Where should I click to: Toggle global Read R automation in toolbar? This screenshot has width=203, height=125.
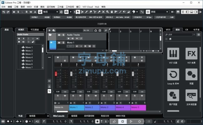pyautogui.click(x=27, y=12)
